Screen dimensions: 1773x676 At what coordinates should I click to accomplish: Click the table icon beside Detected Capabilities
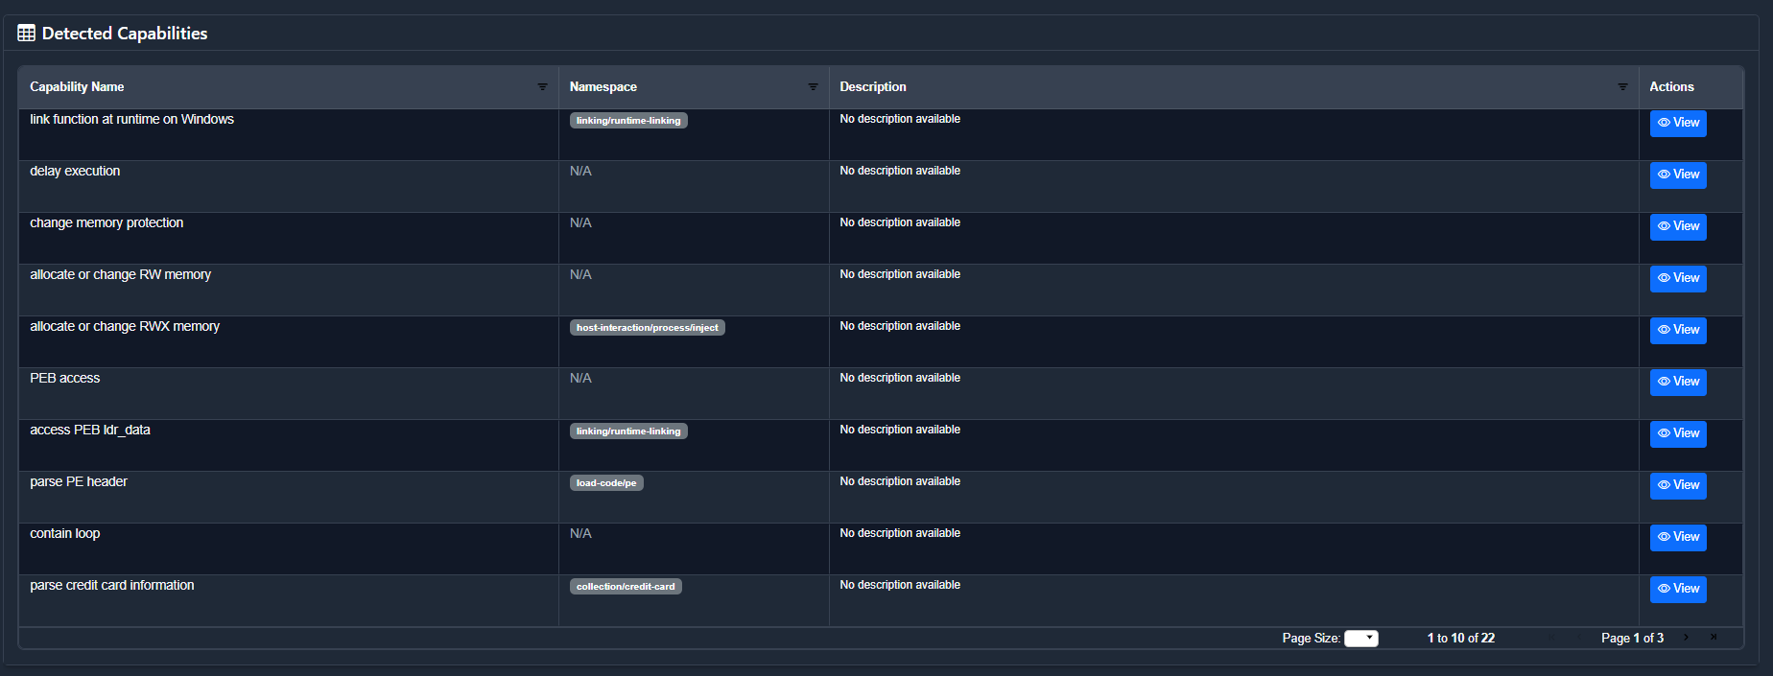(26, 34)
